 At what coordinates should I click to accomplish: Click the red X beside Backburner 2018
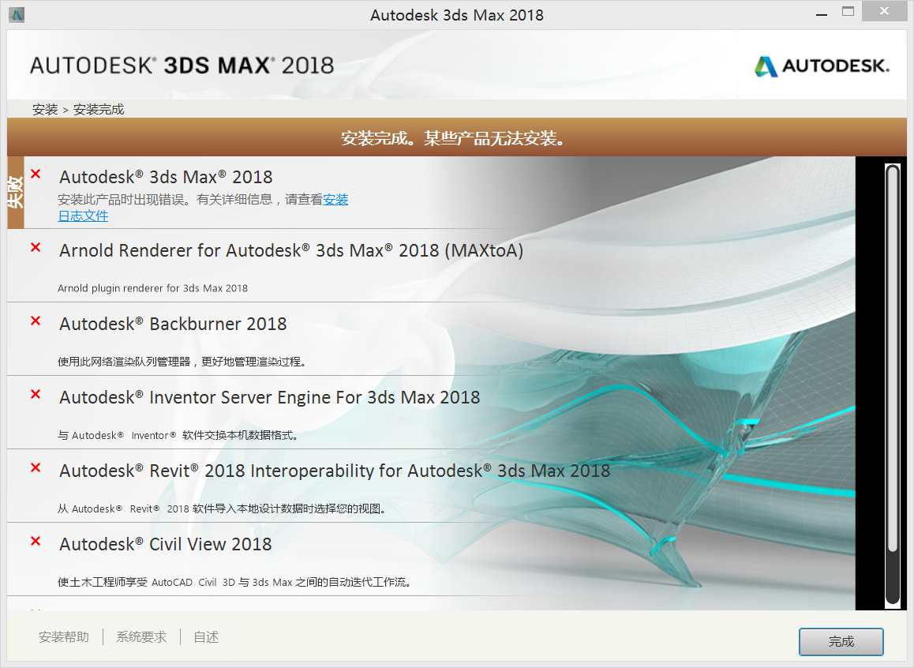[36, 321]
